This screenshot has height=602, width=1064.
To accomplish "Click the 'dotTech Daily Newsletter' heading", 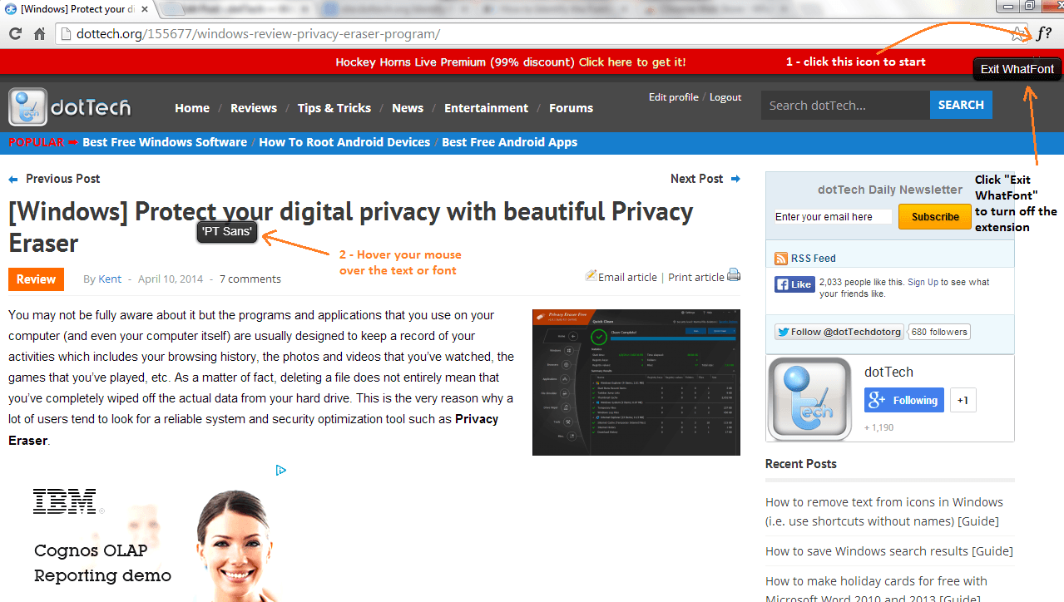I will pos(890,190).
